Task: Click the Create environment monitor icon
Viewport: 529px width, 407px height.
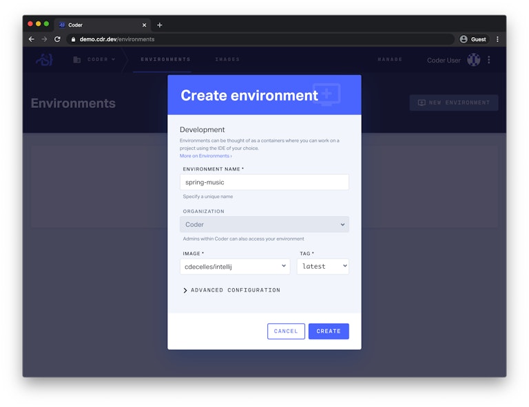Action: point(326,95)
